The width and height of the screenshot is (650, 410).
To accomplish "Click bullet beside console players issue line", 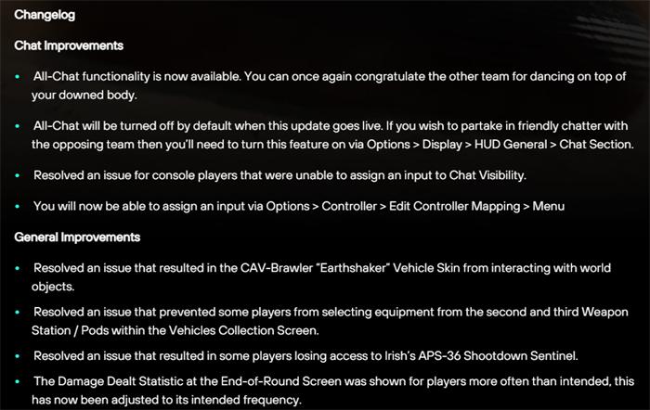I will (18, 175).
